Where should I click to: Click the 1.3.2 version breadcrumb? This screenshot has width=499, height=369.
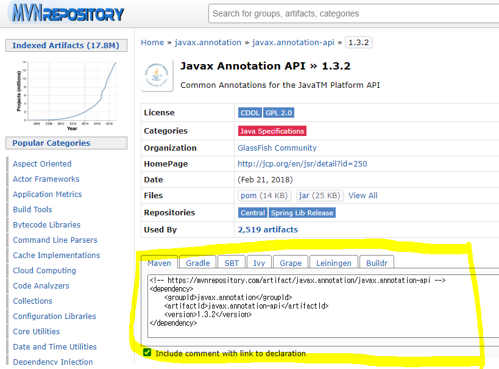358,42
